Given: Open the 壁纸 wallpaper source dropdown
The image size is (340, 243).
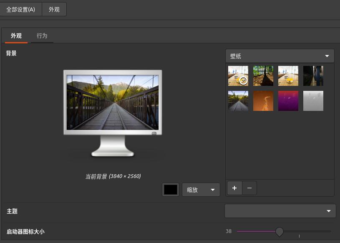Looking at the screenshot, I should click(279, 55).
